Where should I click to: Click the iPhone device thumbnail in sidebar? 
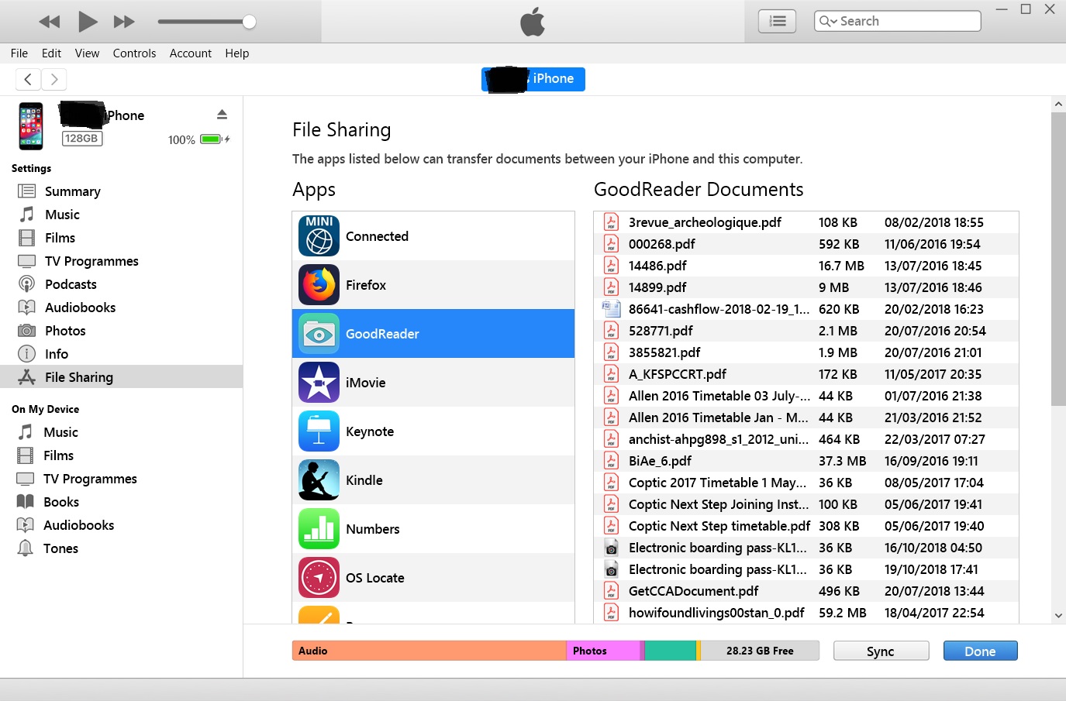pyautogui.click(x=31, y=126)
